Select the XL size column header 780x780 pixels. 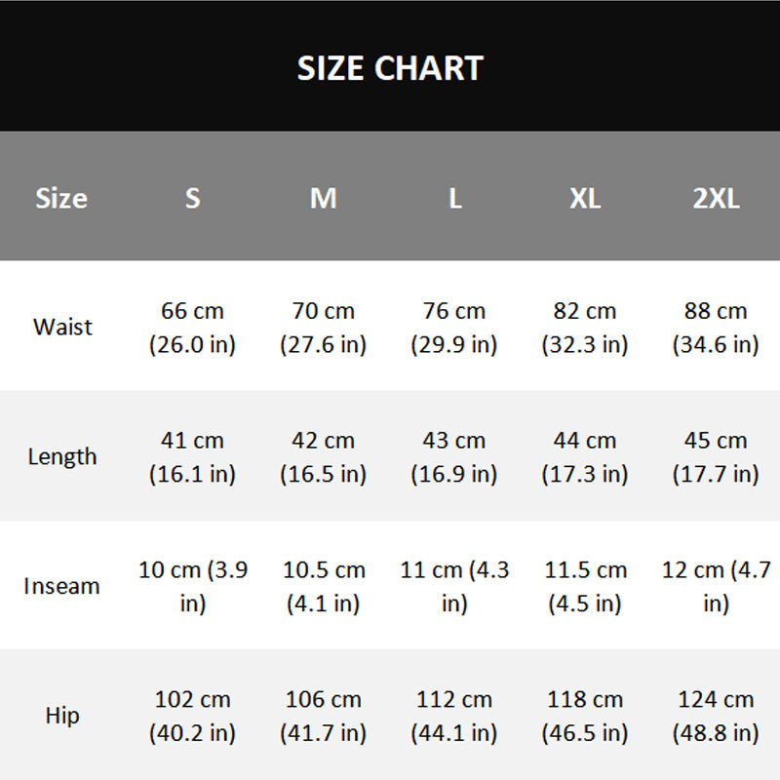click(585, 198)
